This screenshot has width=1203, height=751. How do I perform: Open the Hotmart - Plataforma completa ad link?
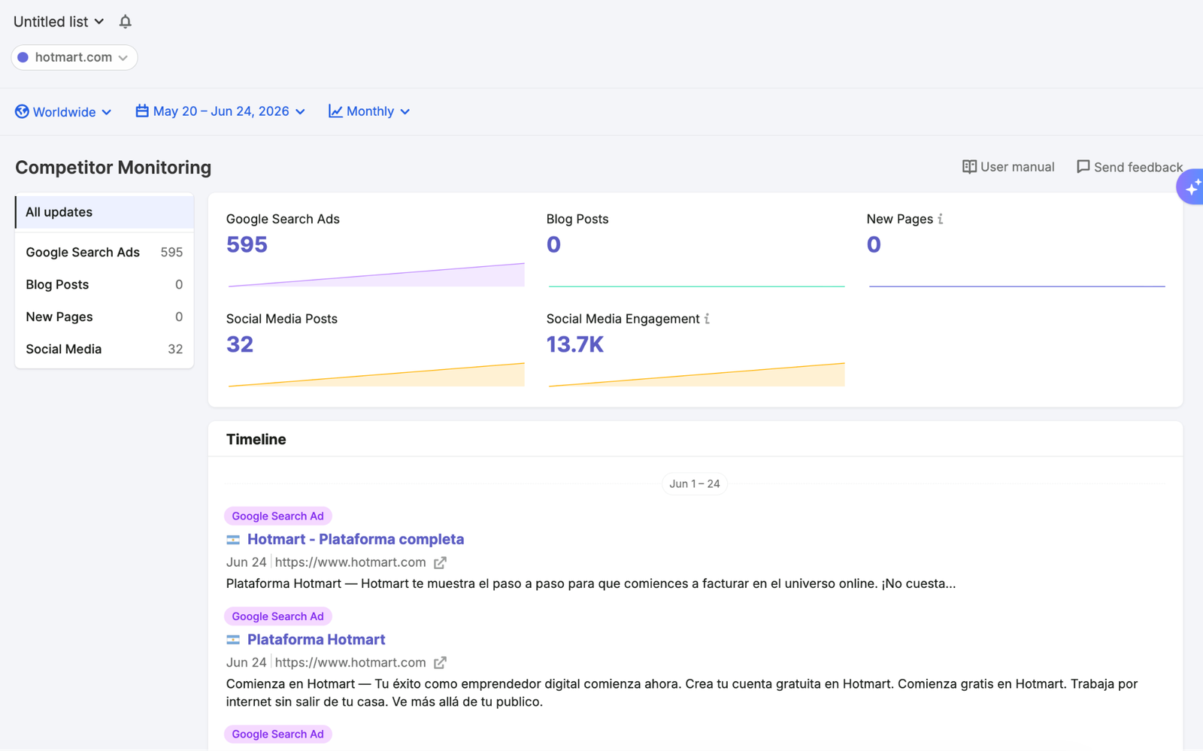click(356, 539)
